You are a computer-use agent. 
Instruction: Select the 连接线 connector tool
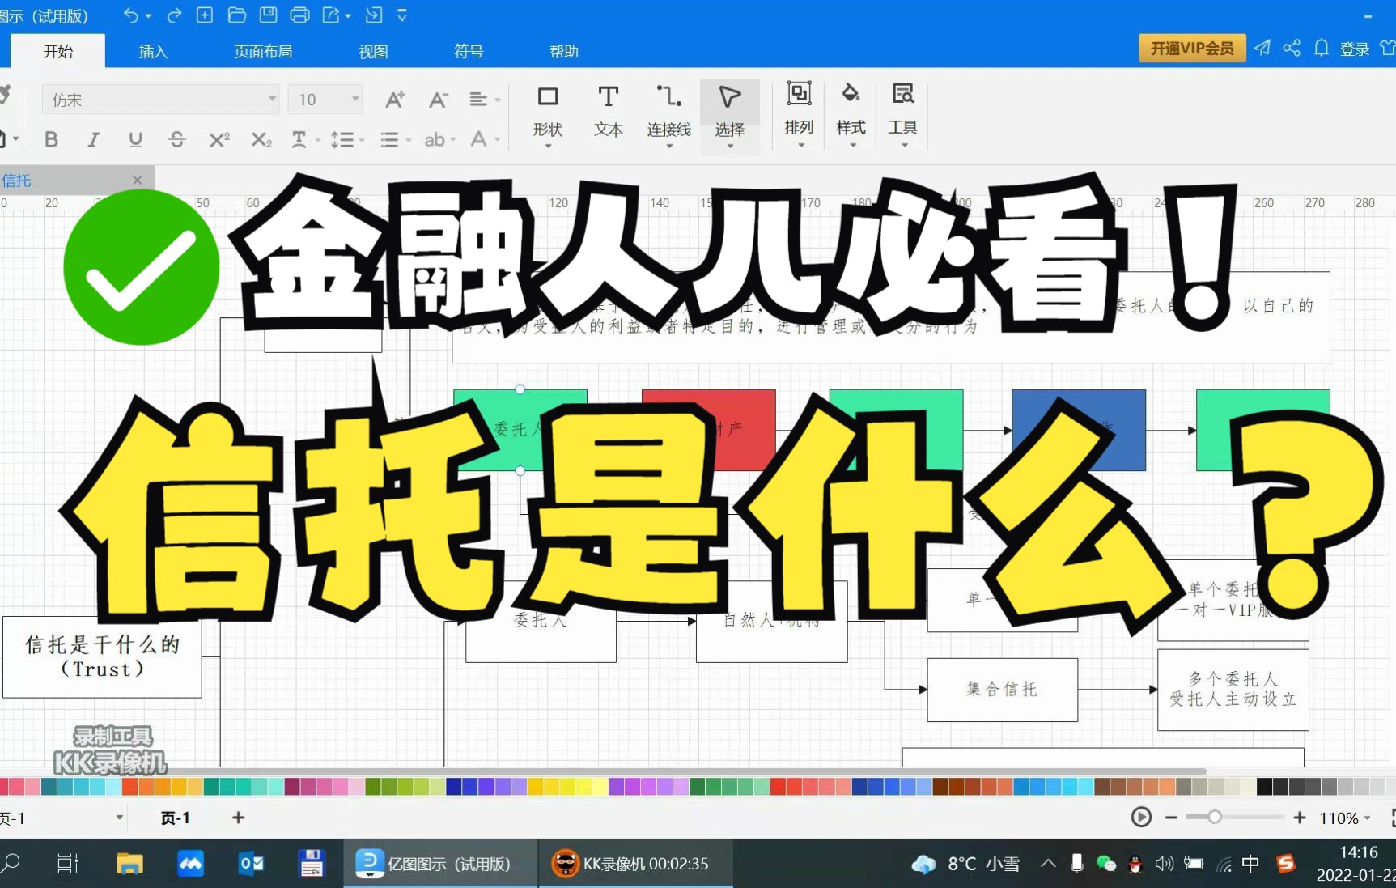(x=668, y=115)
